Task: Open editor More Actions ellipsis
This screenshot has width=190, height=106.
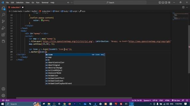Action: click(x=187, y=7)
